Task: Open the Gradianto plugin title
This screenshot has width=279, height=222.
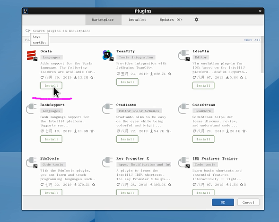Action: click(126, 105)
